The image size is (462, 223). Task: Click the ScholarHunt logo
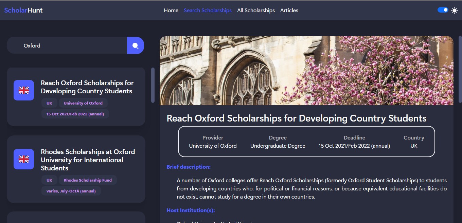point(23,10)
